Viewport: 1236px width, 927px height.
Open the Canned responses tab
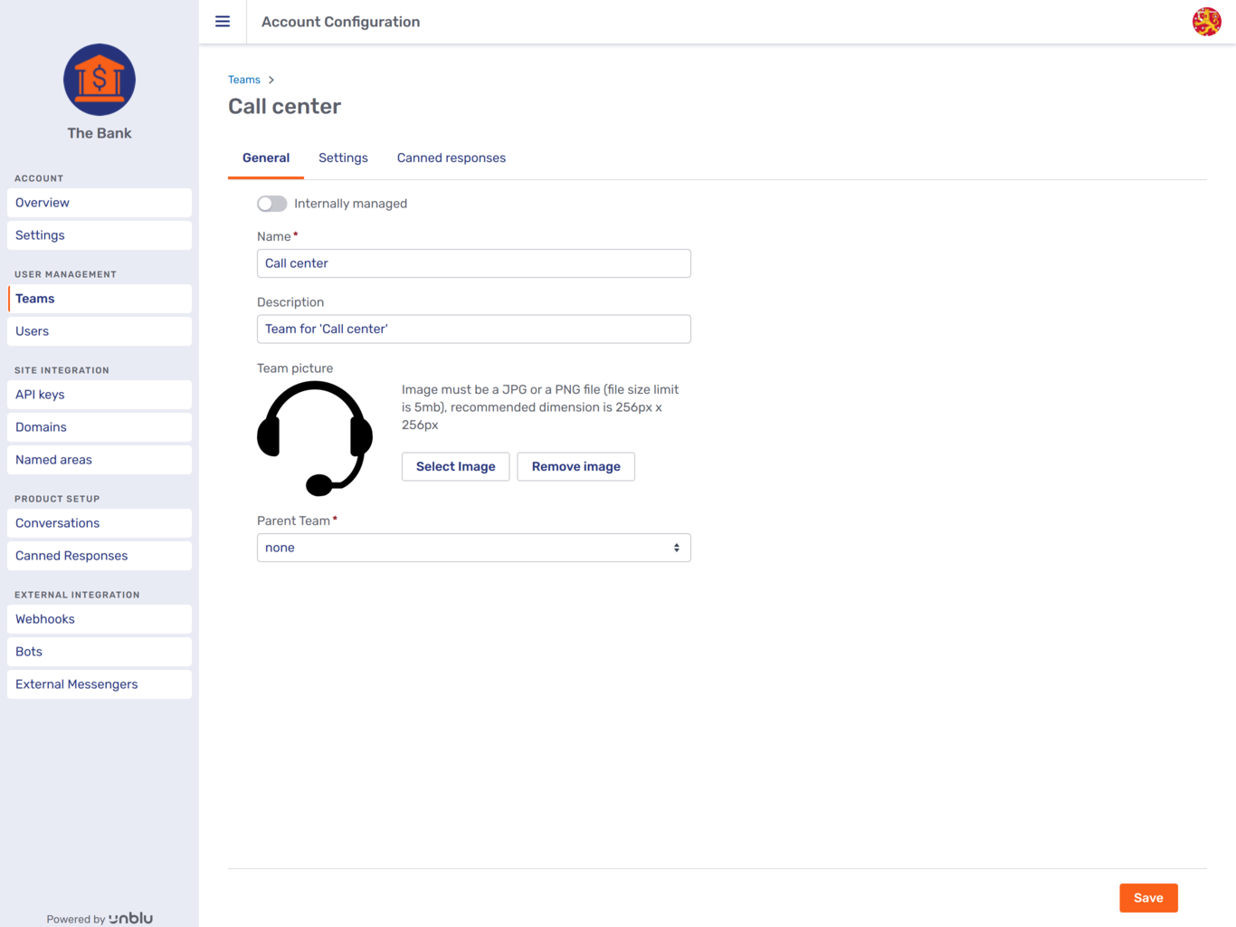click(x=451, y=158)
